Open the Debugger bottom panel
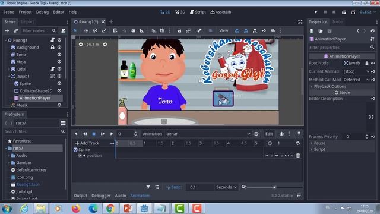Image resolution: width=380 pixels, height=214 pixels. coord(101,196)
